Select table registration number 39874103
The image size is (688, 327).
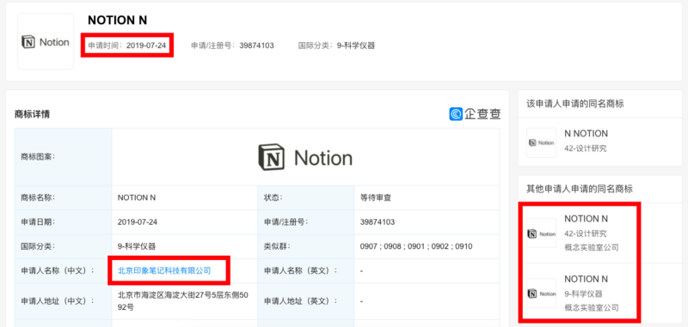coord(378,222)
